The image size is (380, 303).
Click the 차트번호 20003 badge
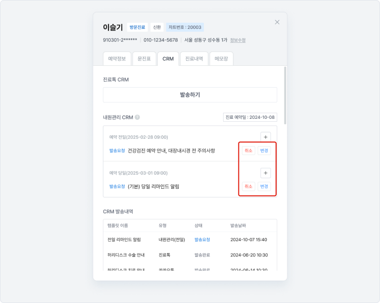[x=185, y=27]
